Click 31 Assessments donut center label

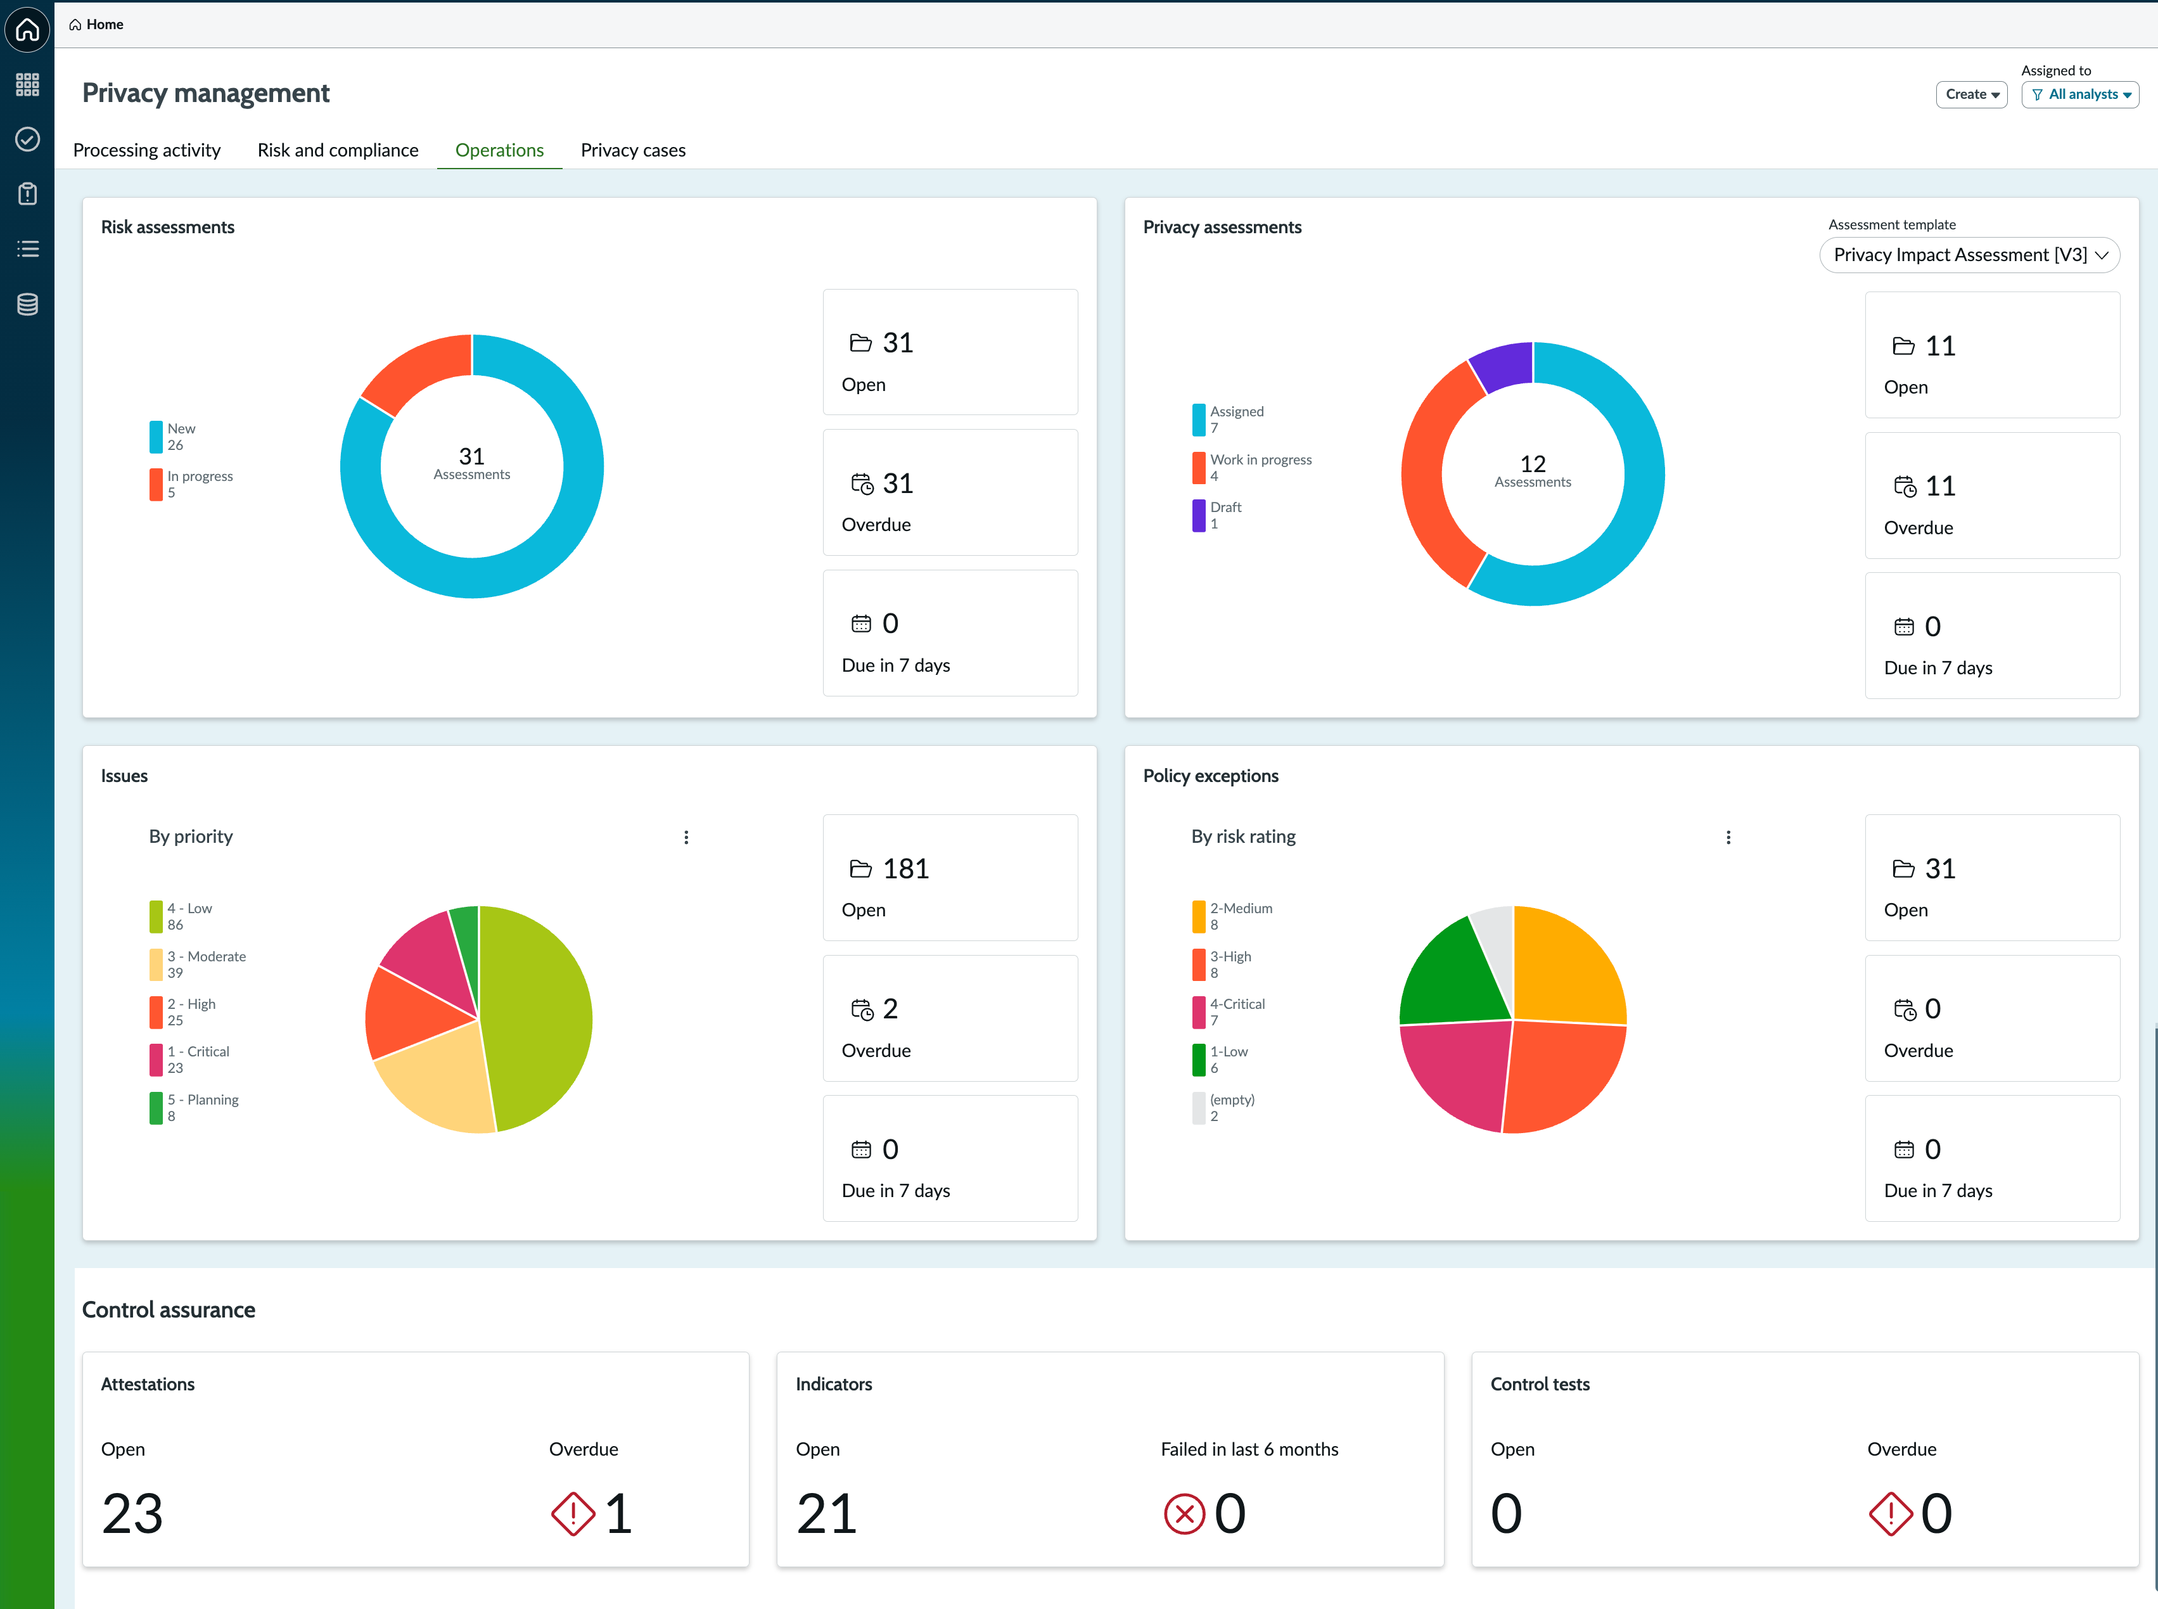471,464
